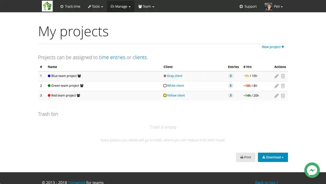Viewport: 326px width, 184px height.
Task: Click the Print button
Action: (x=246, y=157)
